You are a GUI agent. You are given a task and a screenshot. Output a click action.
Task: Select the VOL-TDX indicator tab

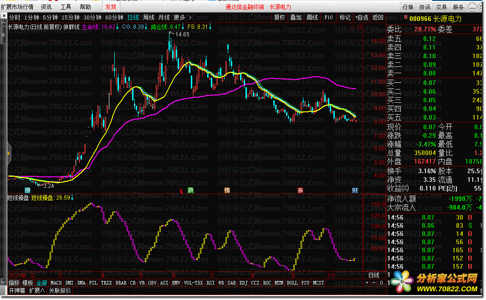(x=194, y=283)
